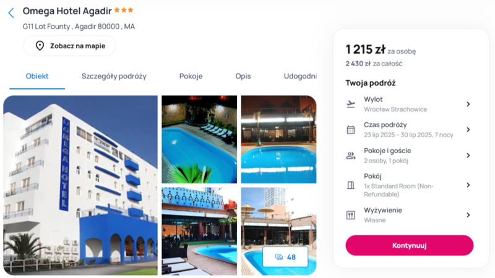Click the guests people icon
The height and width of the screenshot is (278, 495).
click(x=351, y=156)
